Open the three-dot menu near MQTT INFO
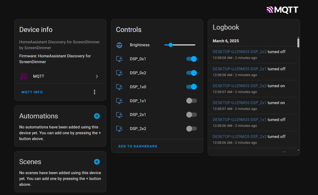The width and height of the screenshot is (318, 195). pyautogui.click(x=94, y=92)
